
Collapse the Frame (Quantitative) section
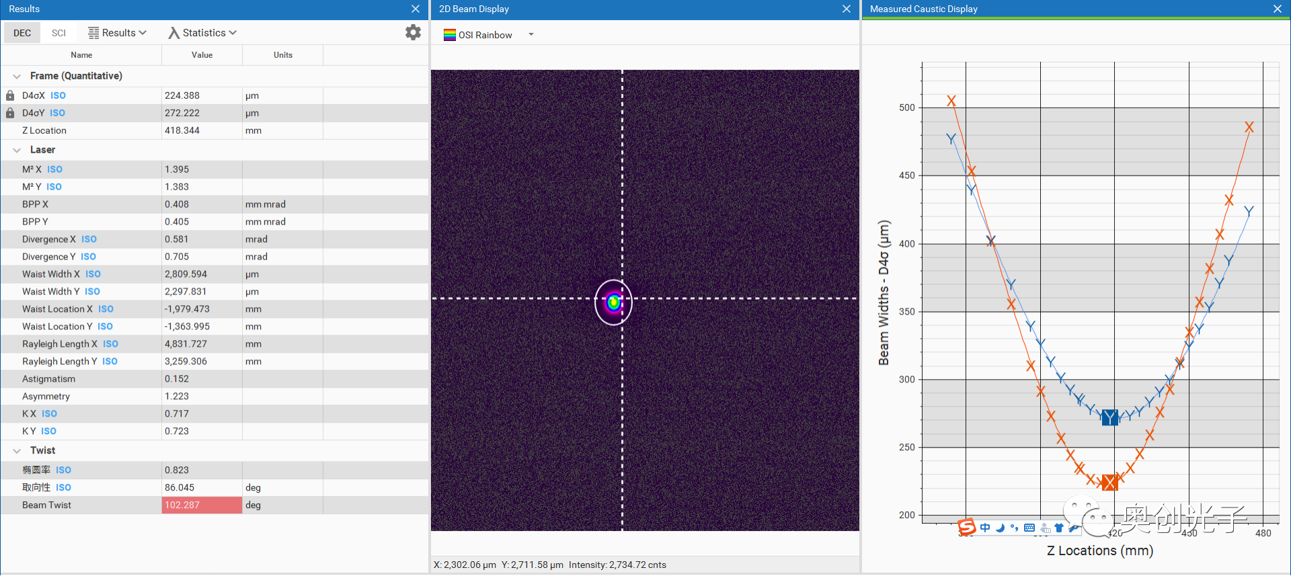click(x=17, y=76)
